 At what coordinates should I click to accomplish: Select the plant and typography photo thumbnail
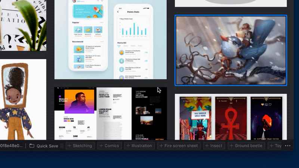point(23,25)
